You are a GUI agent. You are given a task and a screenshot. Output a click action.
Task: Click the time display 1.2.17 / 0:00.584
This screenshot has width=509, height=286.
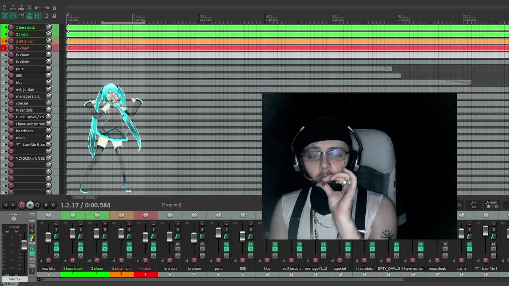pyautogui.click(x=85, y=205)
